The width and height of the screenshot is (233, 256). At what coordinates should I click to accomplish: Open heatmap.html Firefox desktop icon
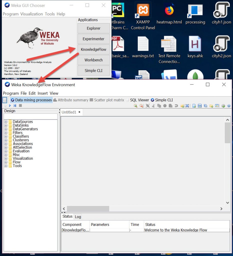(x=169, y=13)
